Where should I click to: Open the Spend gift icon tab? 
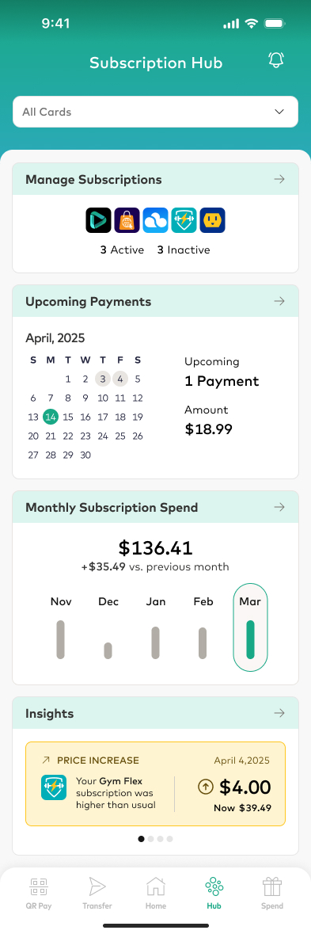pos(272,894)
